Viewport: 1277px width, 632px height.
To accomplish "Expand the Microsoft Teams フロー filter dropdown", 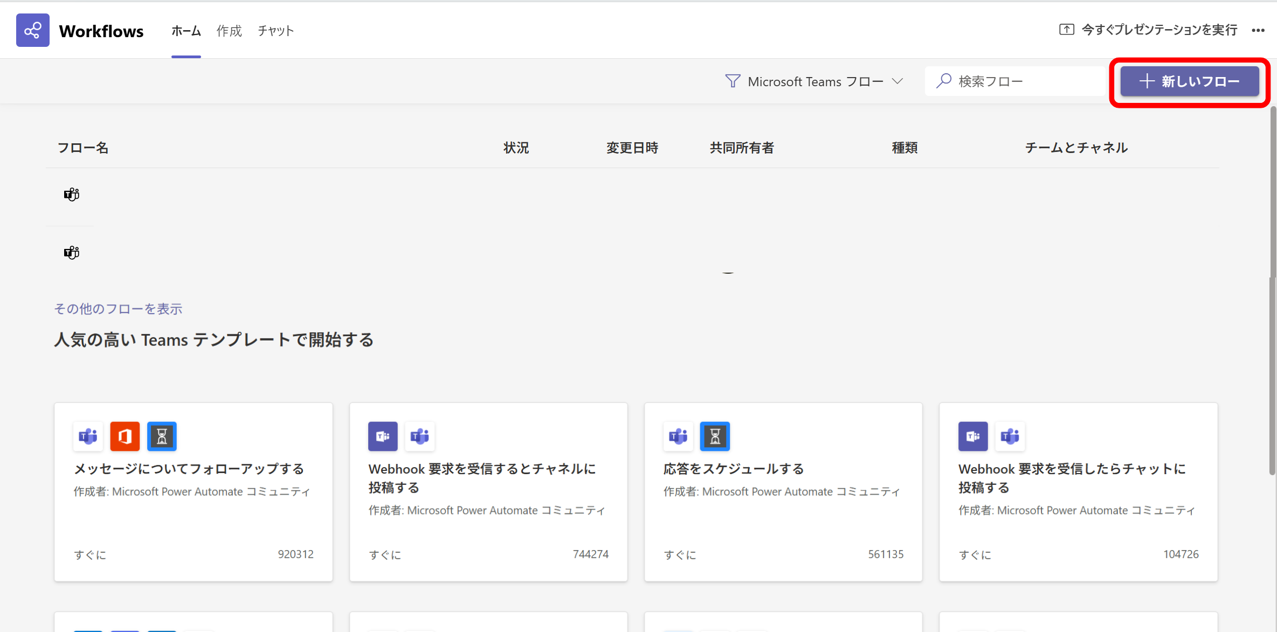I will click(x=815, y=81).
